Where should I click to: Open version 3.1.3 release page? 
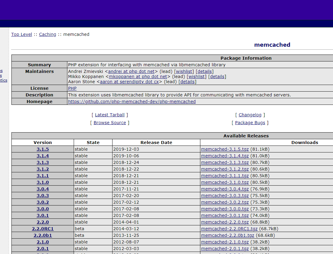point(43,162)
